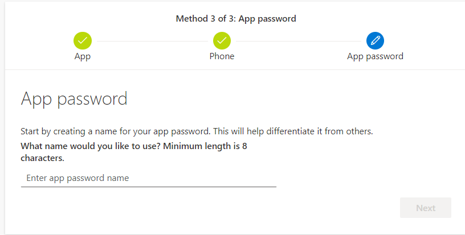Viewport: 465px width, 235px height.
Task: Click the green checkmark above Phone
Action: pyautogui.click(x=222, y=40)
